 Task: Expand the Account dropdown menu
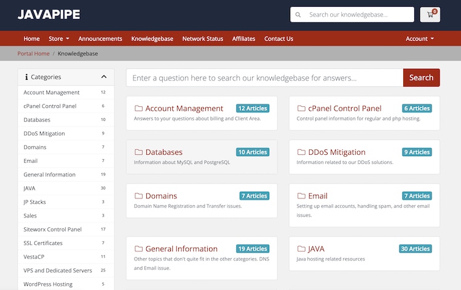pyautogui.click(x=419, y=39)
